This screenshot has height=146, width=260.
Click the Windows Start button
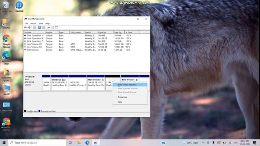[x=4, y=142]
